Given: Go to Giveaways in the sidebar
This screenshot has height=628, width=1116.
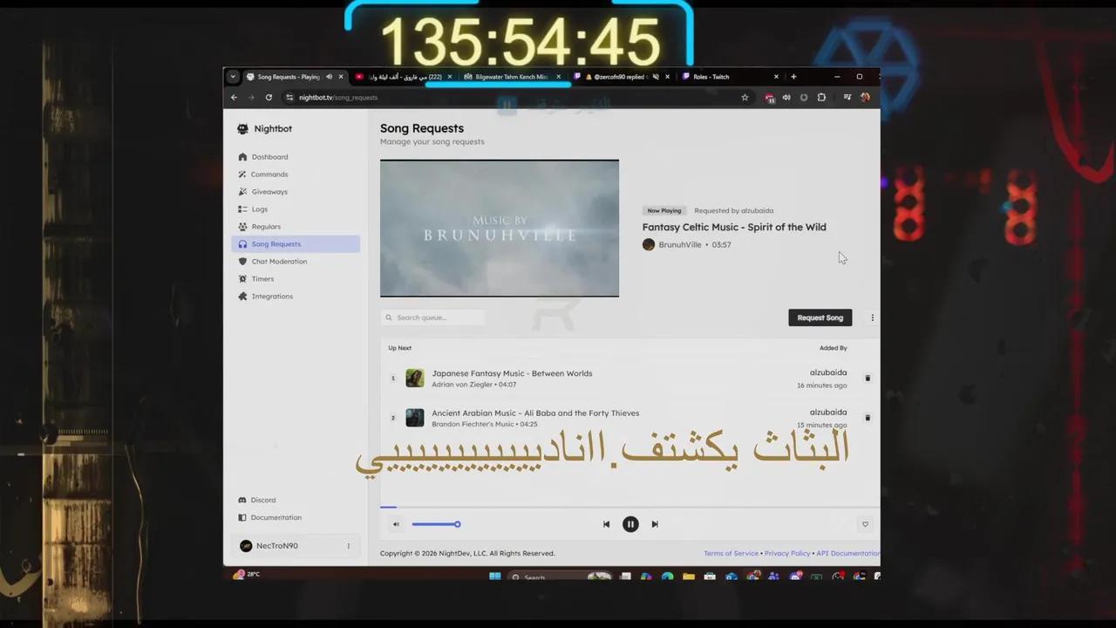Looking at the screenshot, I should 296,192.
